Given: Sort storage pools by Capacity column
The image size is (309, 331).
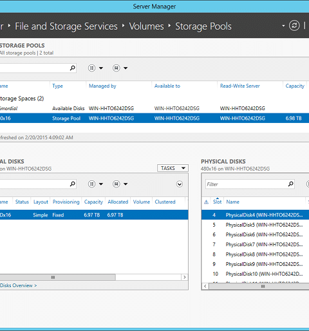Looking at the screenshot, I should [x=295, y=86].
